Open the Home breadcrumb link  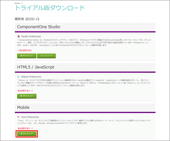[x=17, y=3]
